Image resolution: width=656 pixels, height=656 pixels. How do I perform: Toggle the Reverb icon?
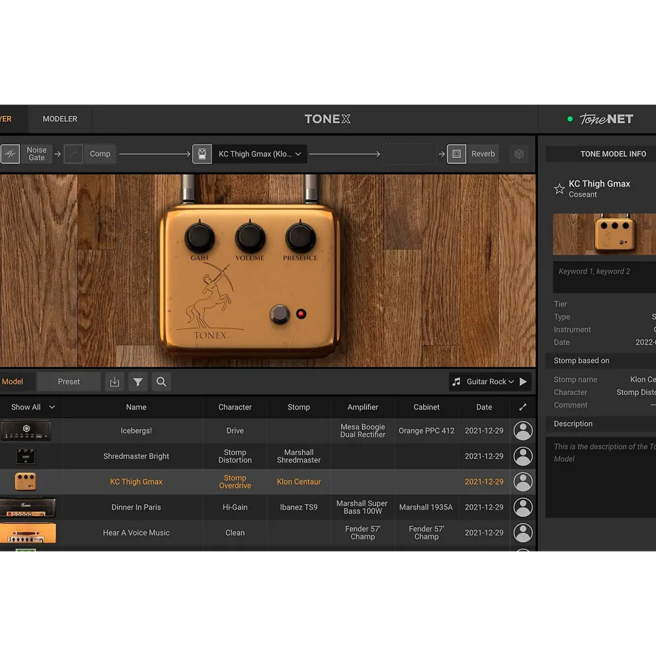click(457, 154)
